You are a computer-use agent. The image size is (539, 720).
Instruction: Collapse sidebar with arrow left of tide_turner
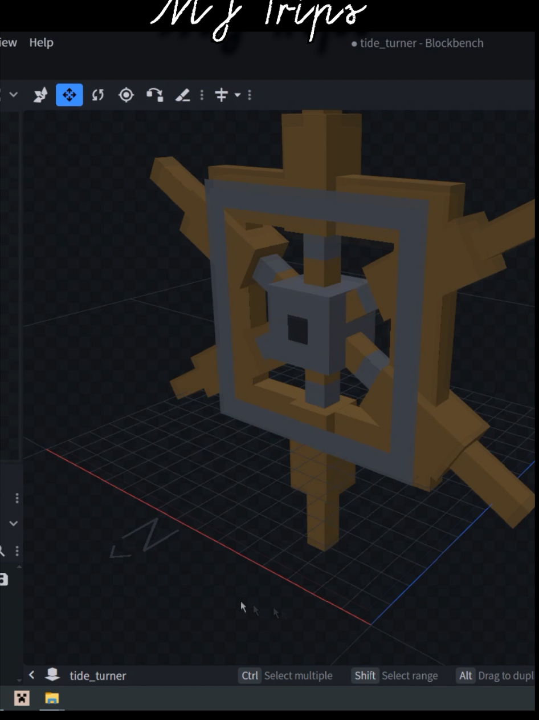(x=32, y=675)
